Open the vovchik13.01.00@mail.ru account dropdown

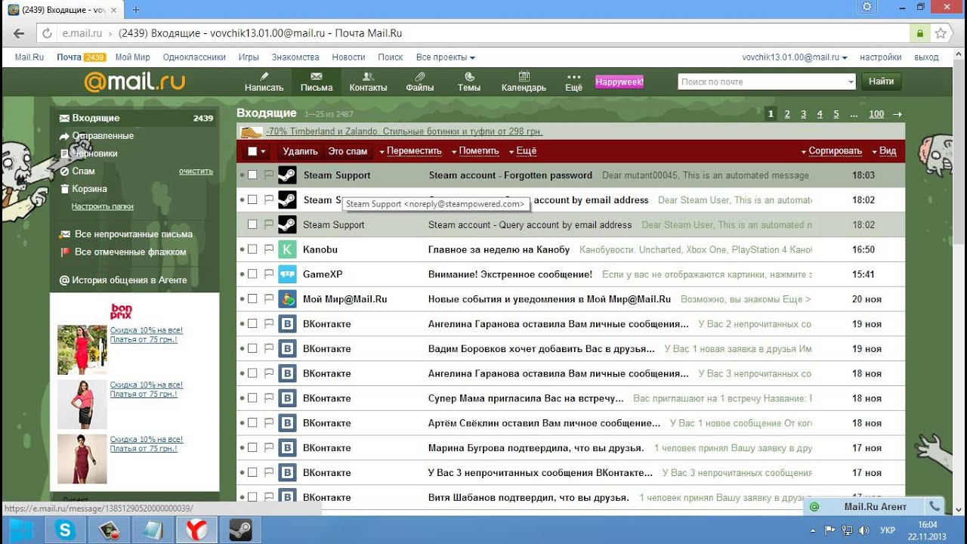(x=795, y=57)
